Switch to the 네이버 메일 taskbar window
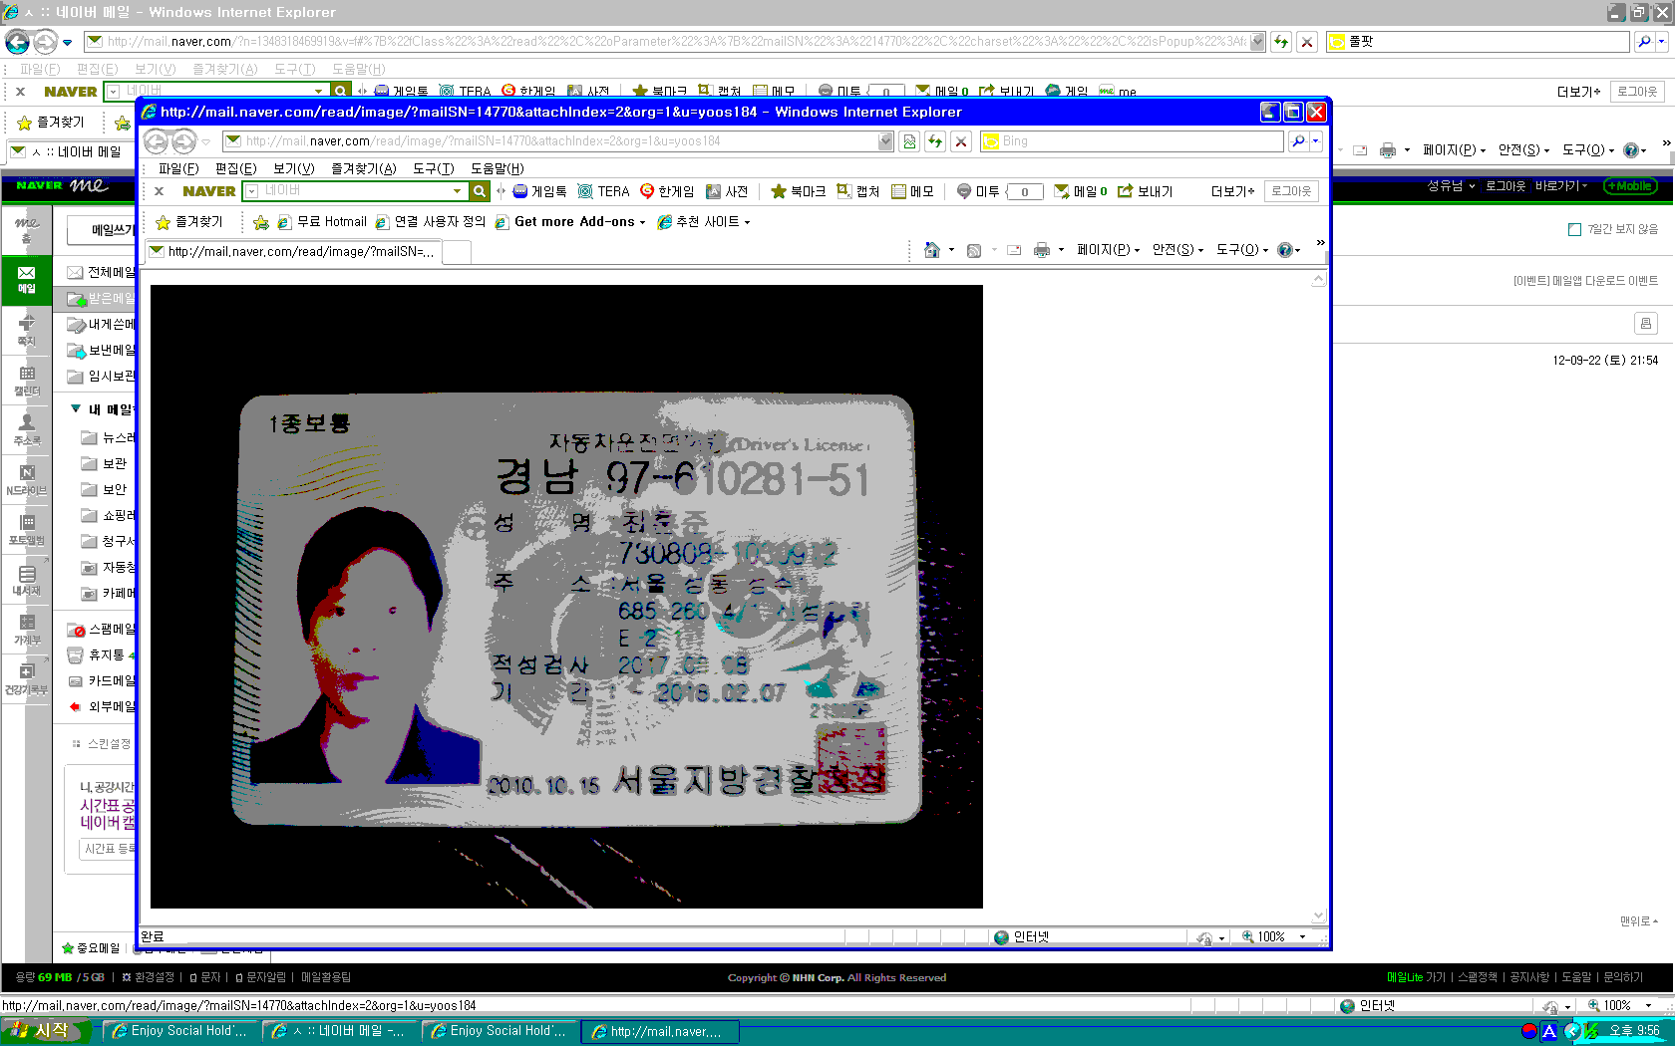 (x=340, y=1031)
